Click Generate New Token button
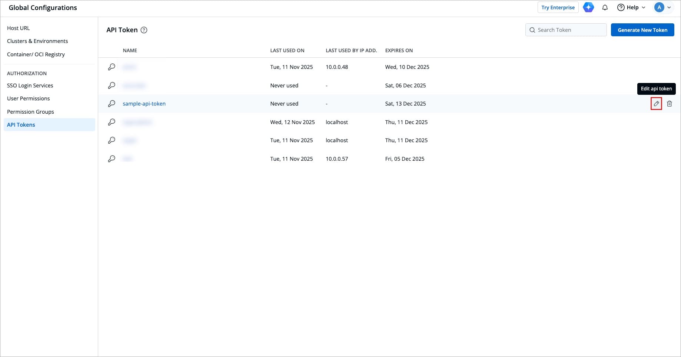 (x=642, y=30)
